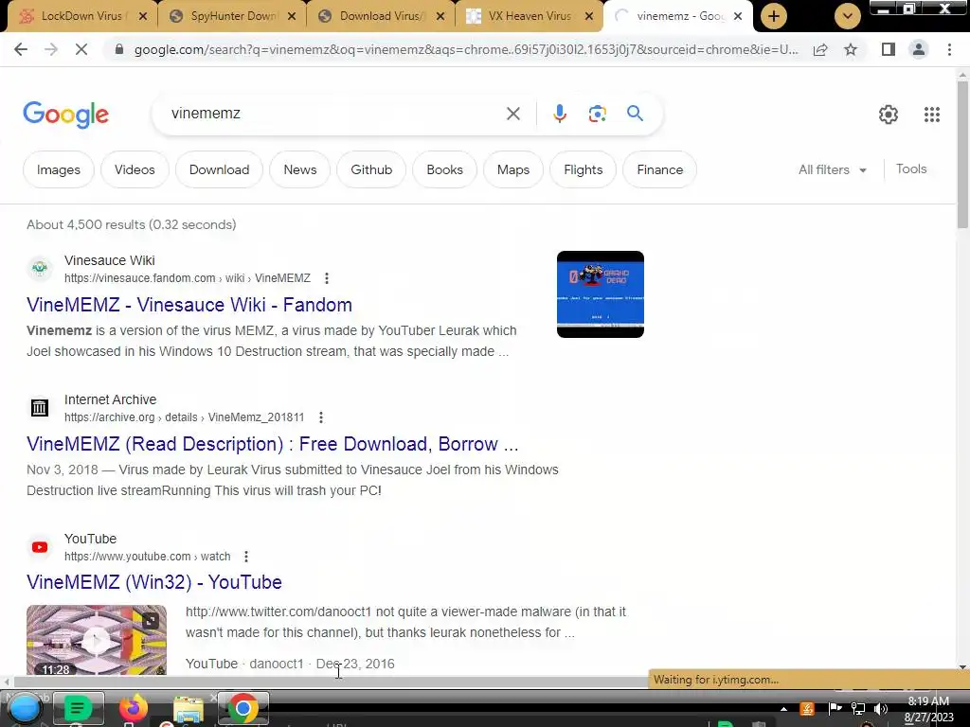This screenshot has width=970, height=727.
Task: Select the Flights filter
Action: point(583,169)
